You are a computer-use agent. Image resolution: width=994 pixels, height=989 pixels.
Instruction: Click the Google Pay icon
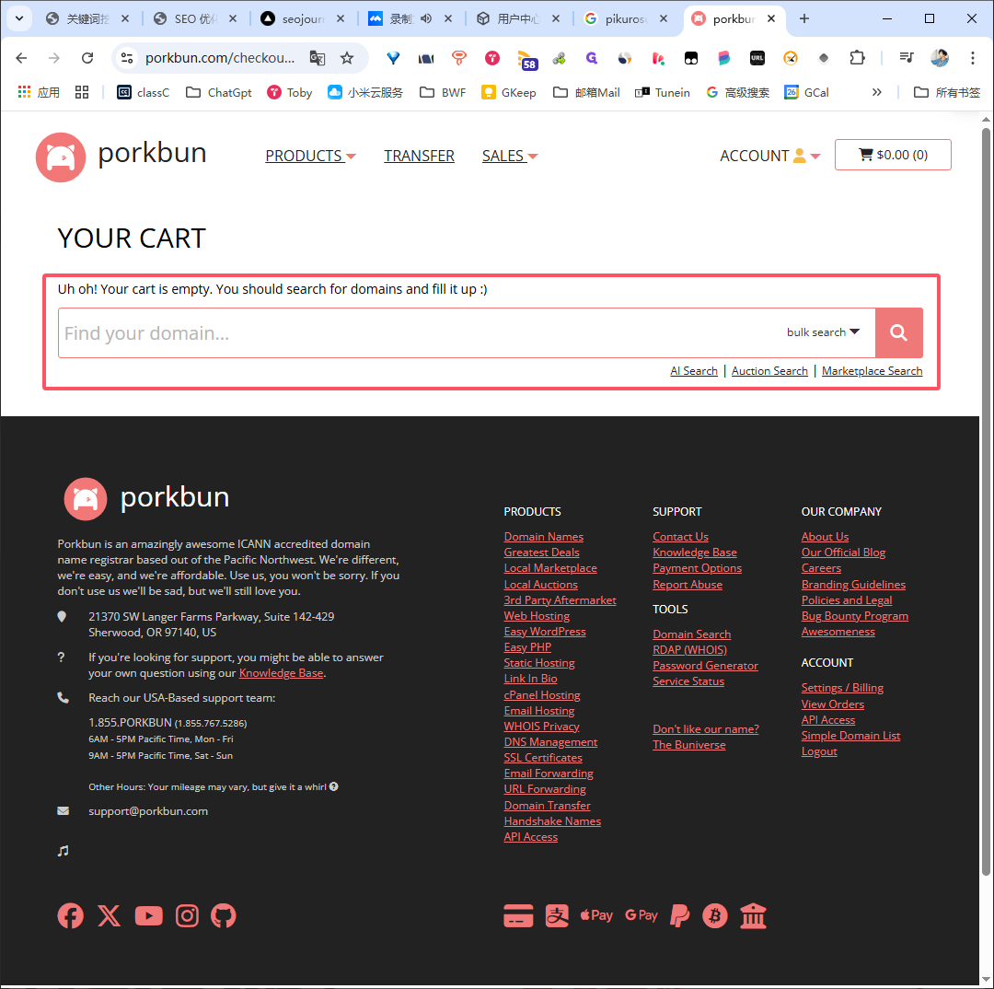[641, 915]
